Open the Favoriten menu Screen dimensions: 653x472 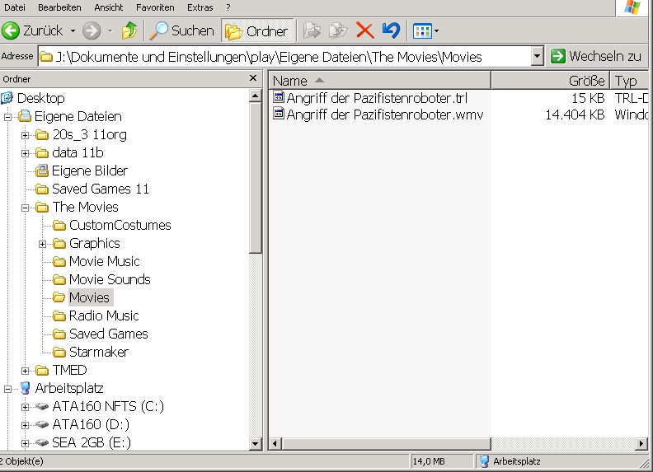point(155,7)
